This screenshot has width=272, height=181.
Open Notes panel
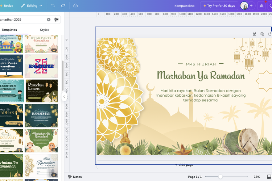point(75,177)
